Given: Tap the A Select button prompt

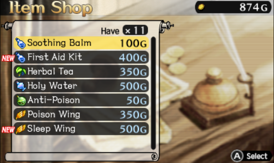Looking at the screenshot, I should click(251, 156).
